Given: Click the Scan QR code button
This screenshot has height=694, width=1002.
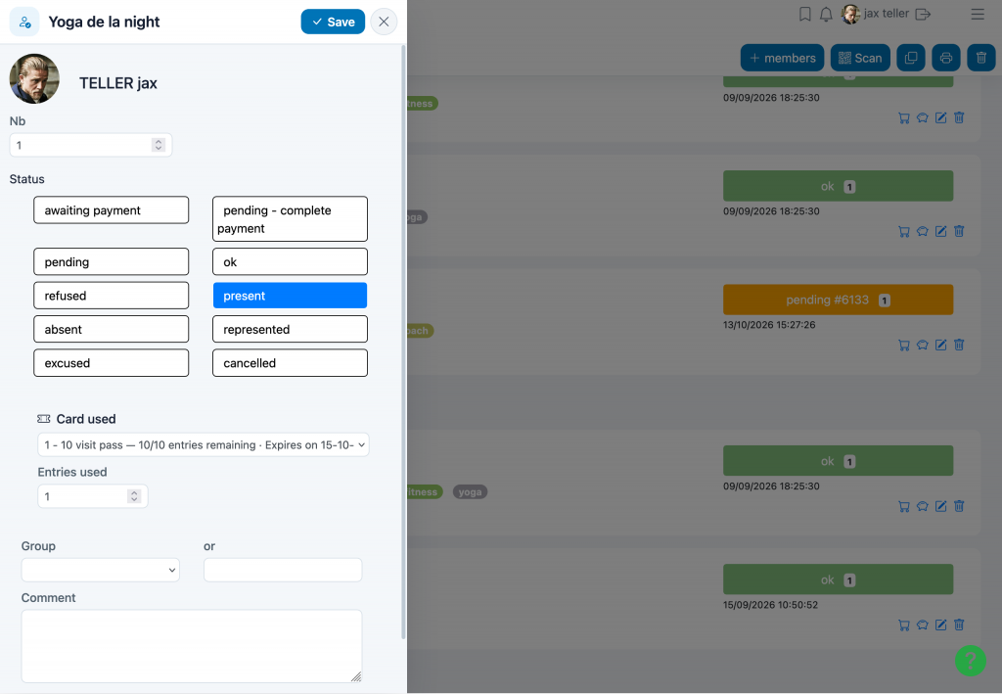Looking at the screenshot, I should pyautogui.click(x=860, y=58).
